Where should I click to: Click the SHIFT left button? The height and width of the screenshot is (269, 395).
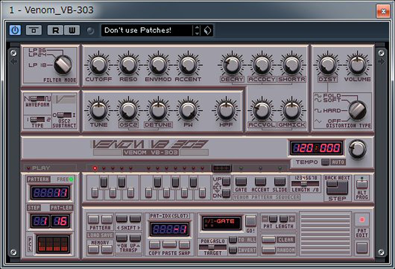tap(122, 219)
